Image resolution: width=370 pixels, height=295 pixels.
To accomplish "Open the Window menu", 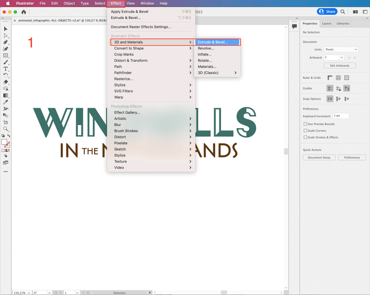I will pos(147,3).
